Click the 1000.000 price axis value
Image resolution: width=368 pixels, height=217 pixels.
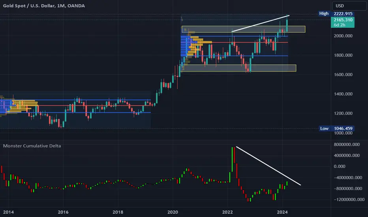pyautogui.click(x=343, y=133)
